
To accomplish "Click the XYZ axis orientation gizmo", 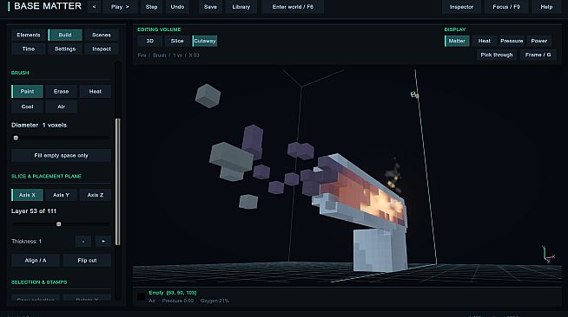I will pyautogui.click(x=548, y=255).
